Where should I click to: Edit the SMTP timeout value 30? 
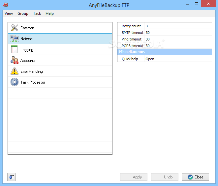point(178,33)
